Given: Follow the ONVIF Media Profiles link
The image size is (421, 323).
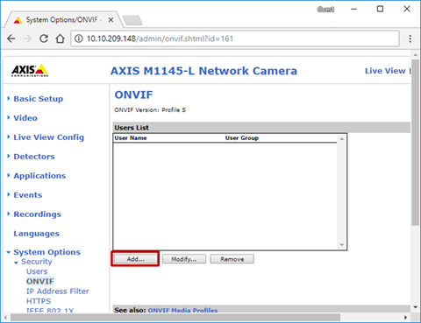Looking at the screenshot, I should pyautogui.click(x=182, y=310).
